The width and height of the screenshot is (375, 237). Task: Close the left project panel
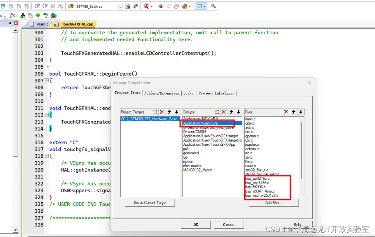[x=16, y=23]
